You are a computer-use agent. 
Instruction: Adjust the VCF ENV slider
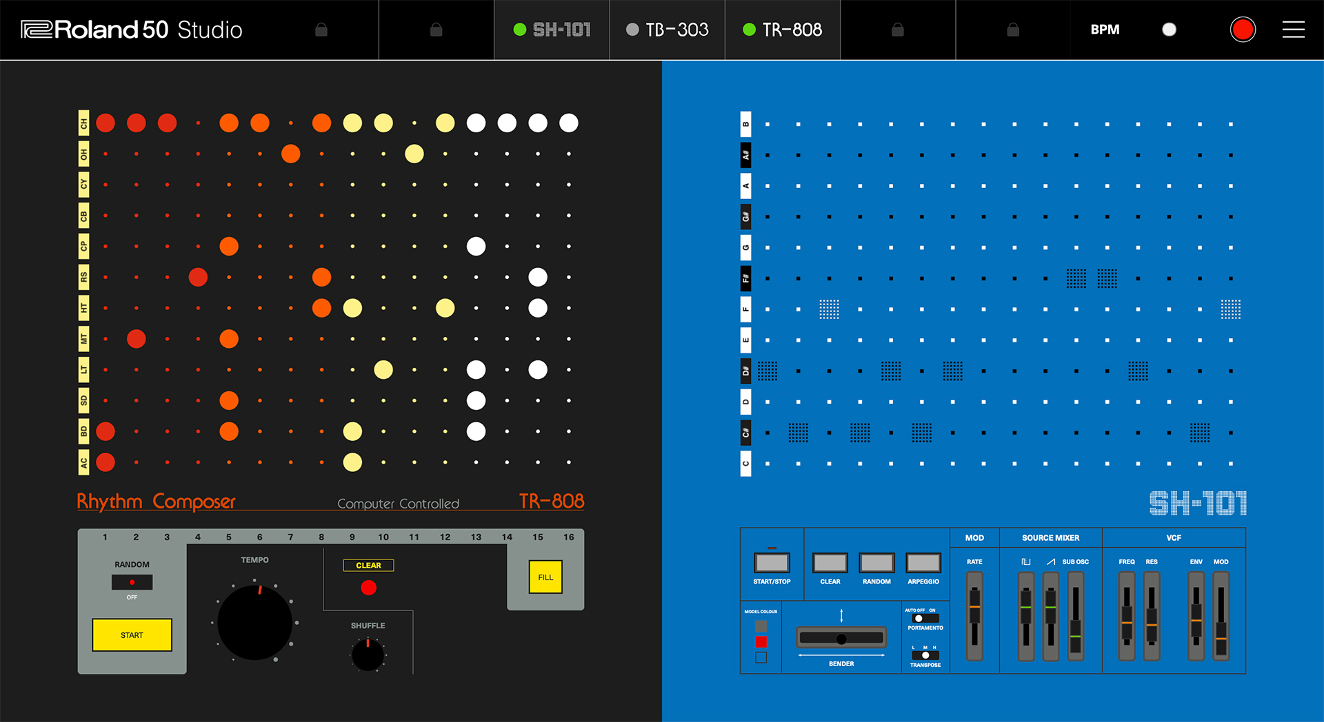pyautogui.click(x=1196, y=615)
